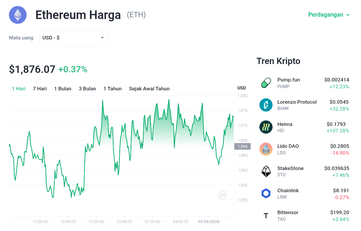The image size is (361, 231).
Task: Select Sejak Awal Tahun range
Action: click(x=149, y=89)
